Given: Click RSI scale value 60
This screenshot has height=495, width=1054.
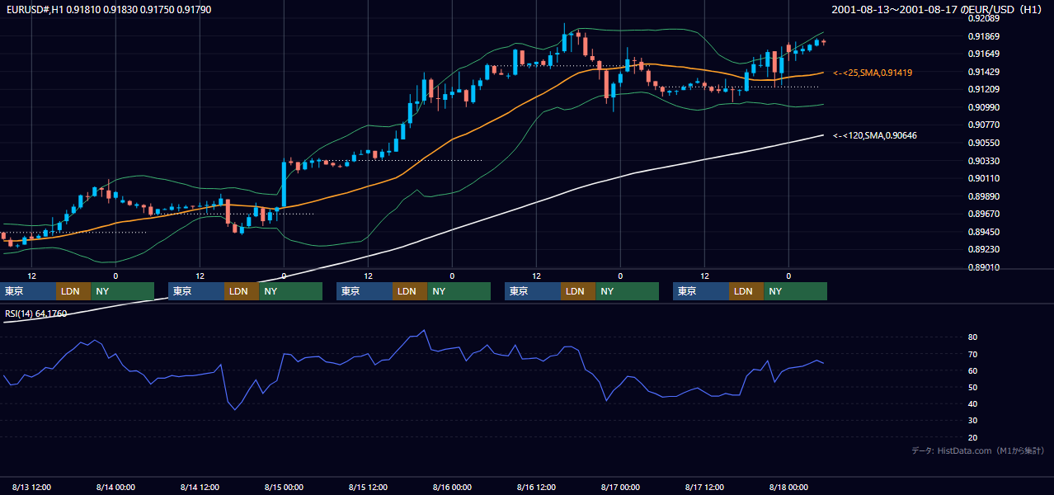Looking at the screenshot, I should coord(973,370).
